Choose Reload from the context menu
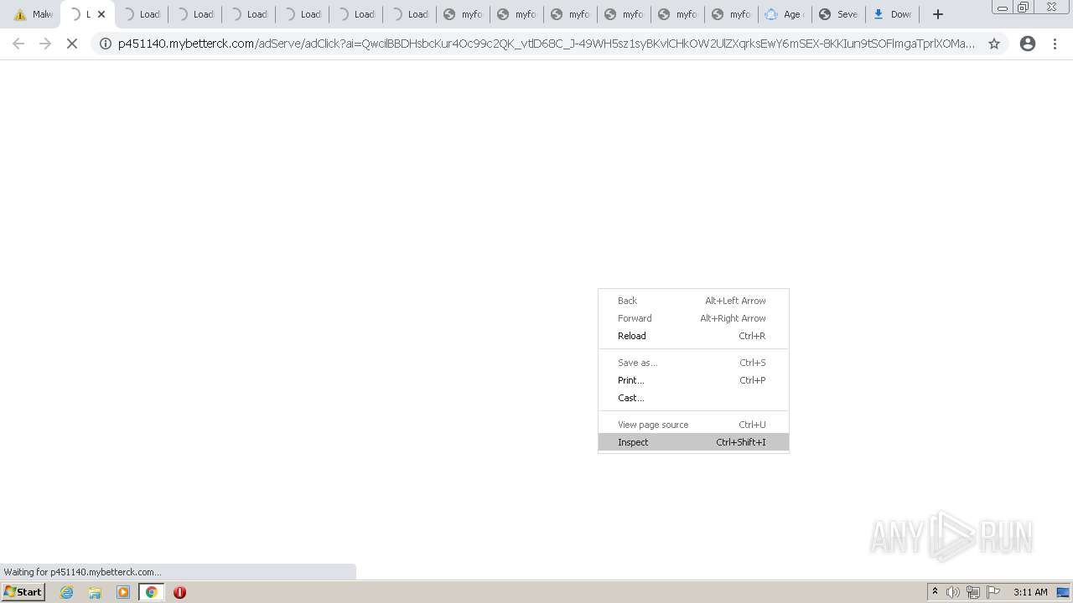 (x=693, y=336)
